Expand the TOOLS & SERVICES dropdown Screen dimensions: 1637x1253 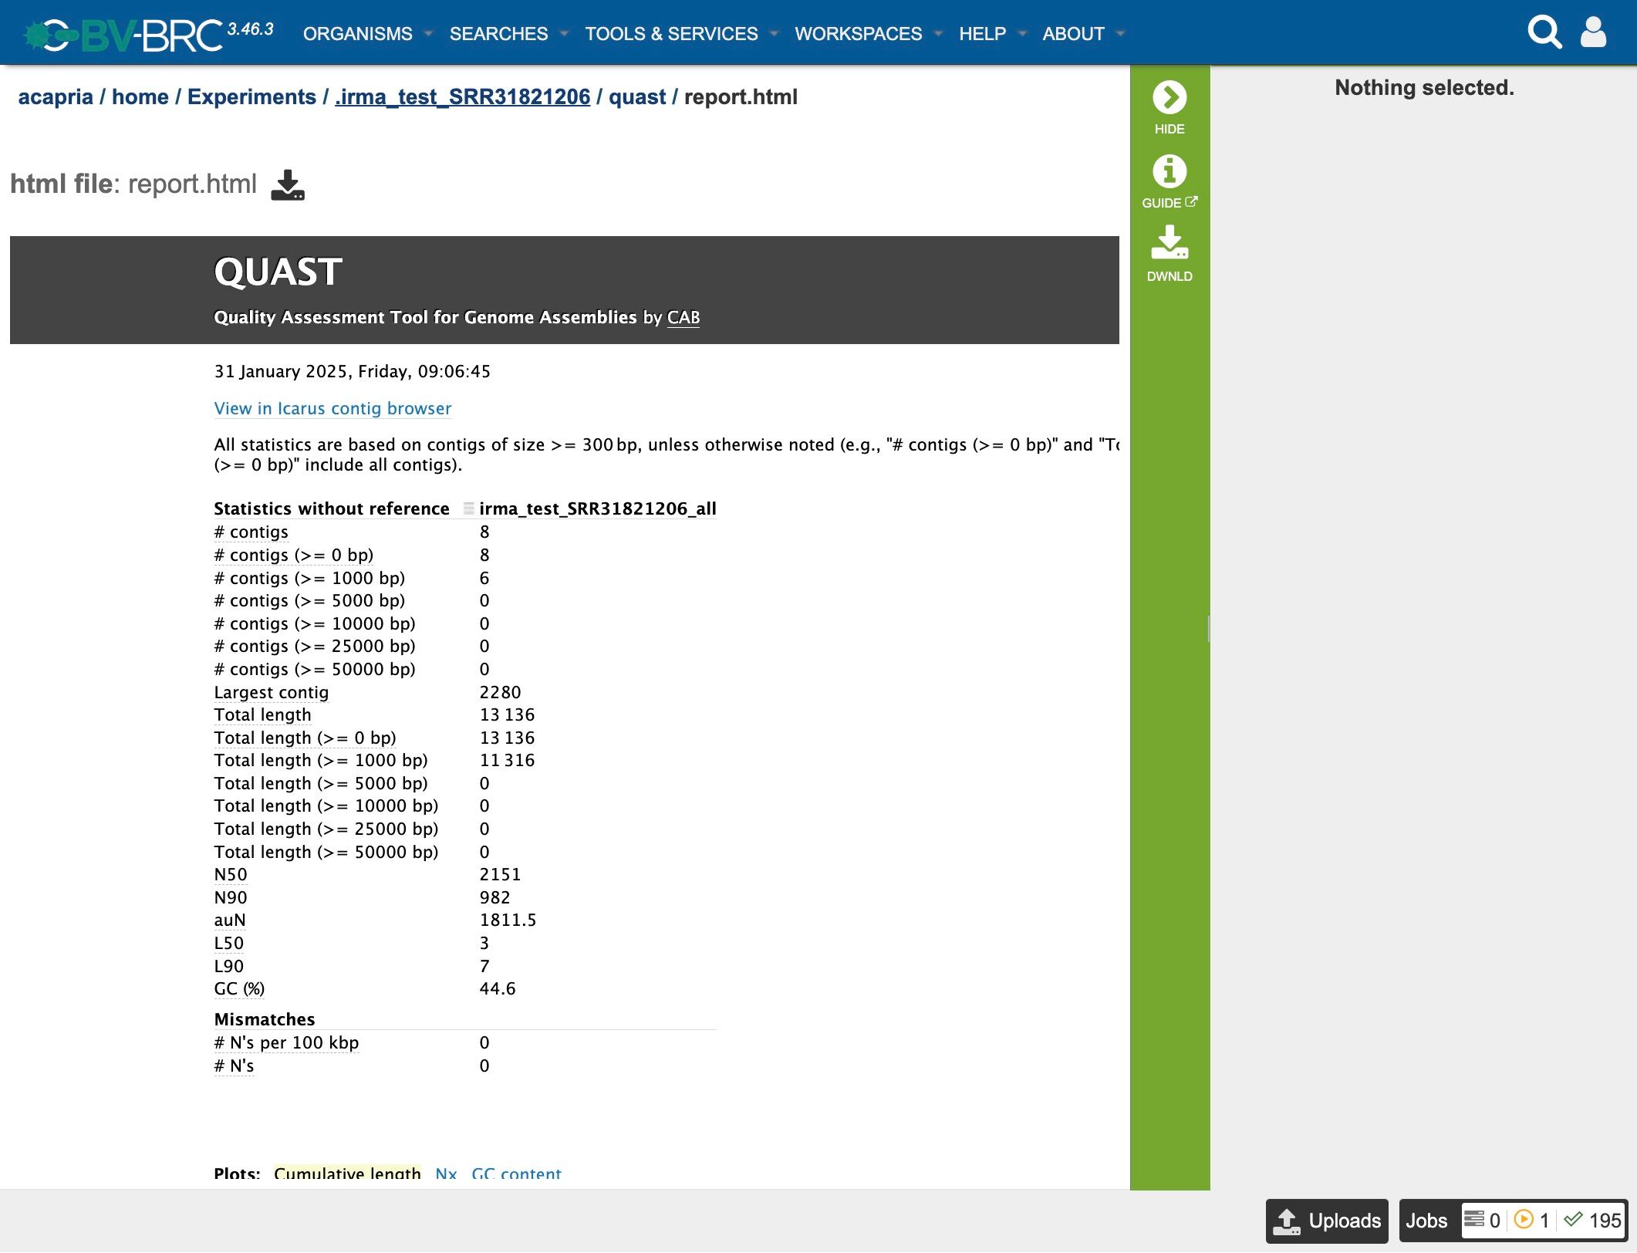671,34
